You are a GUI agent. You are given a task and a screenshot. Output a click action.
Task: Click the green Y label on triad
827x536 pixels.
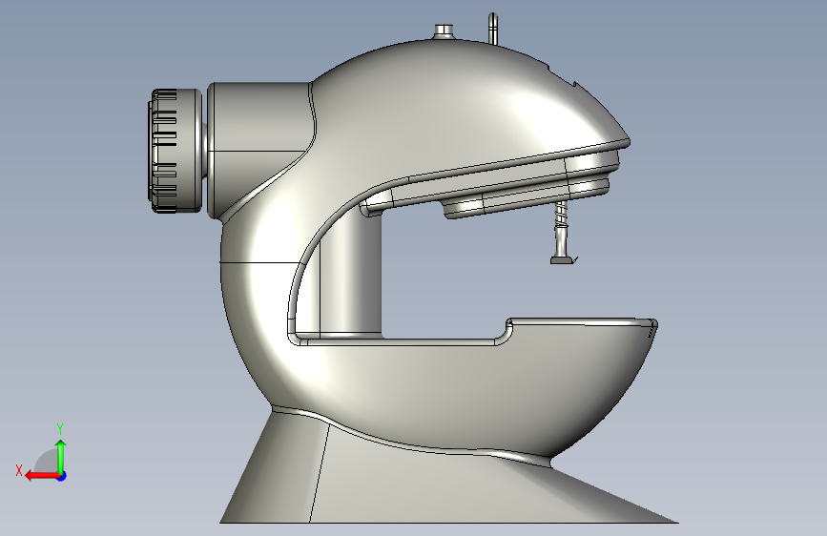coord(60,428)
